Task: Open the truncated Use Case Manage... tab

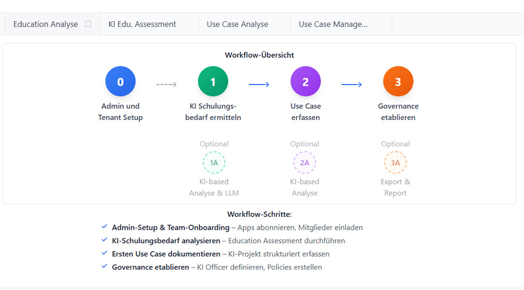Action: coord(333,24)
